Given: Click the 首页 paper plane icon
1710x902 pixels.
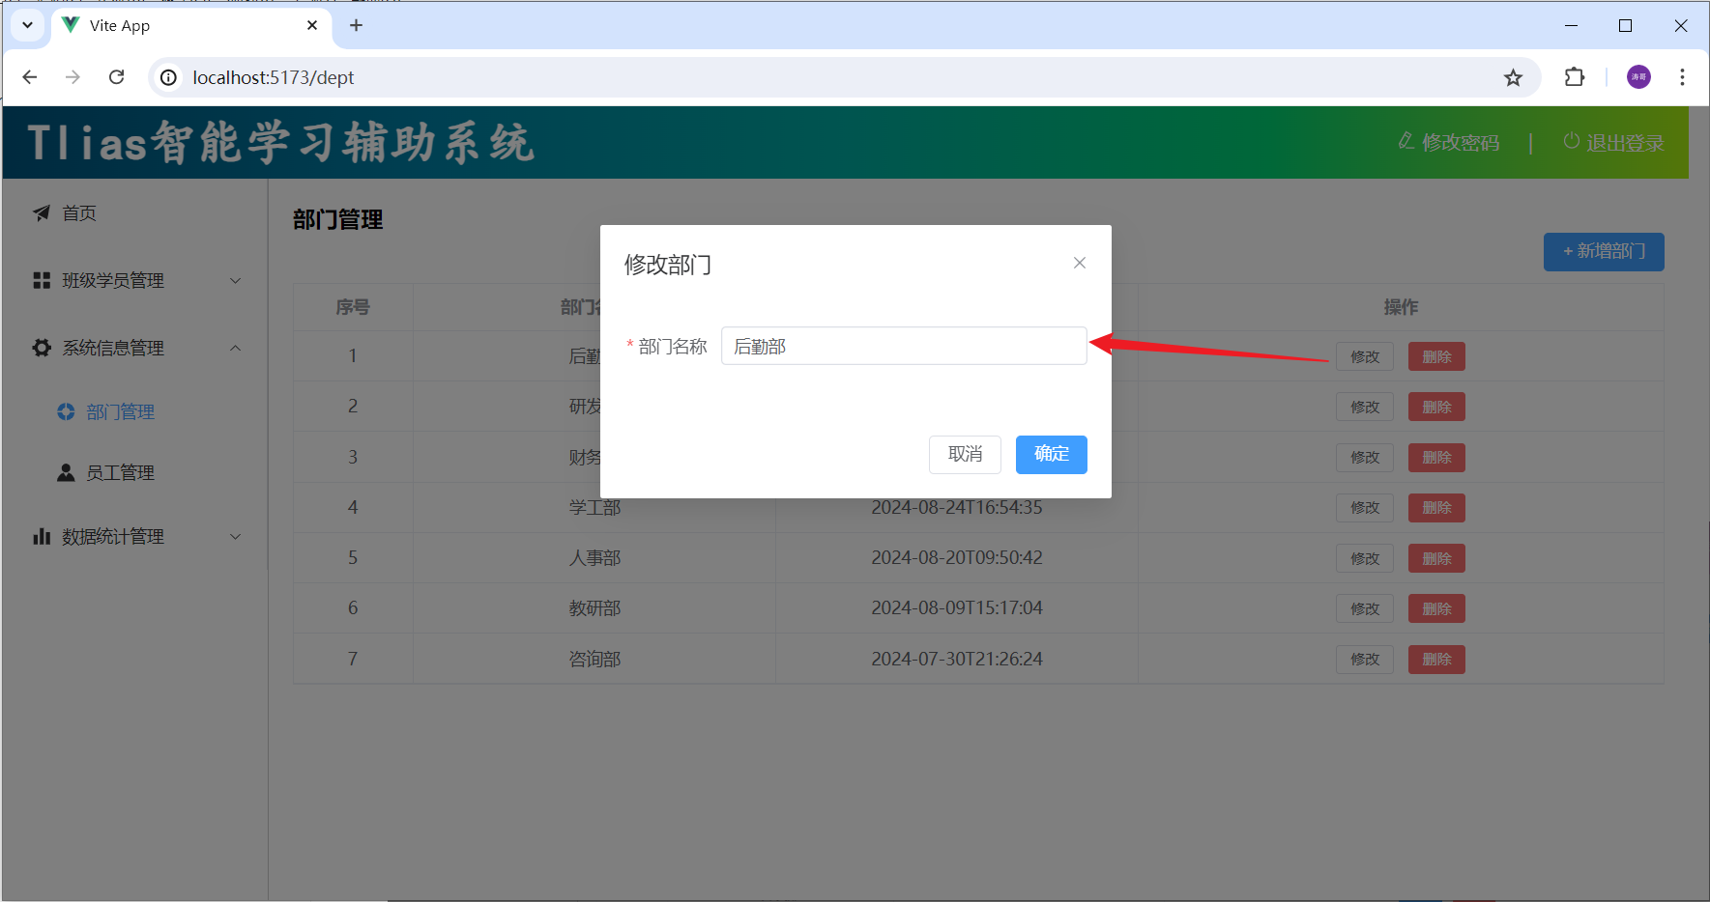Looking at the screenshot, I should click(42, 213).
